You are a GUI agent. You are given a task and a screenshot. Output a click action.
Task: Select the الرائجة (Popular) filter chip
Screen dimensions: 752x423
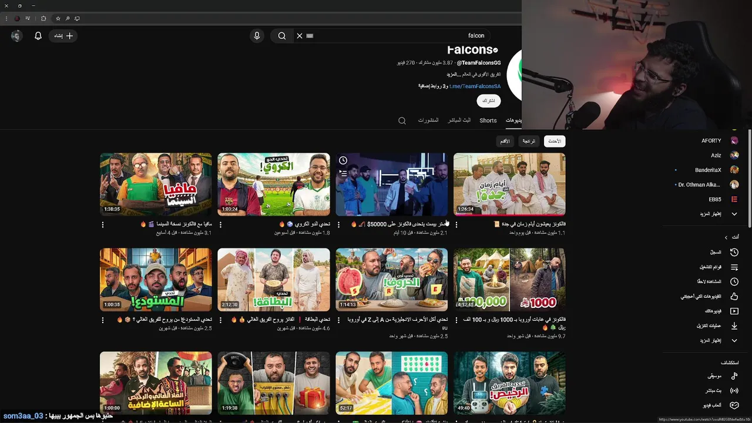point(529,141)
